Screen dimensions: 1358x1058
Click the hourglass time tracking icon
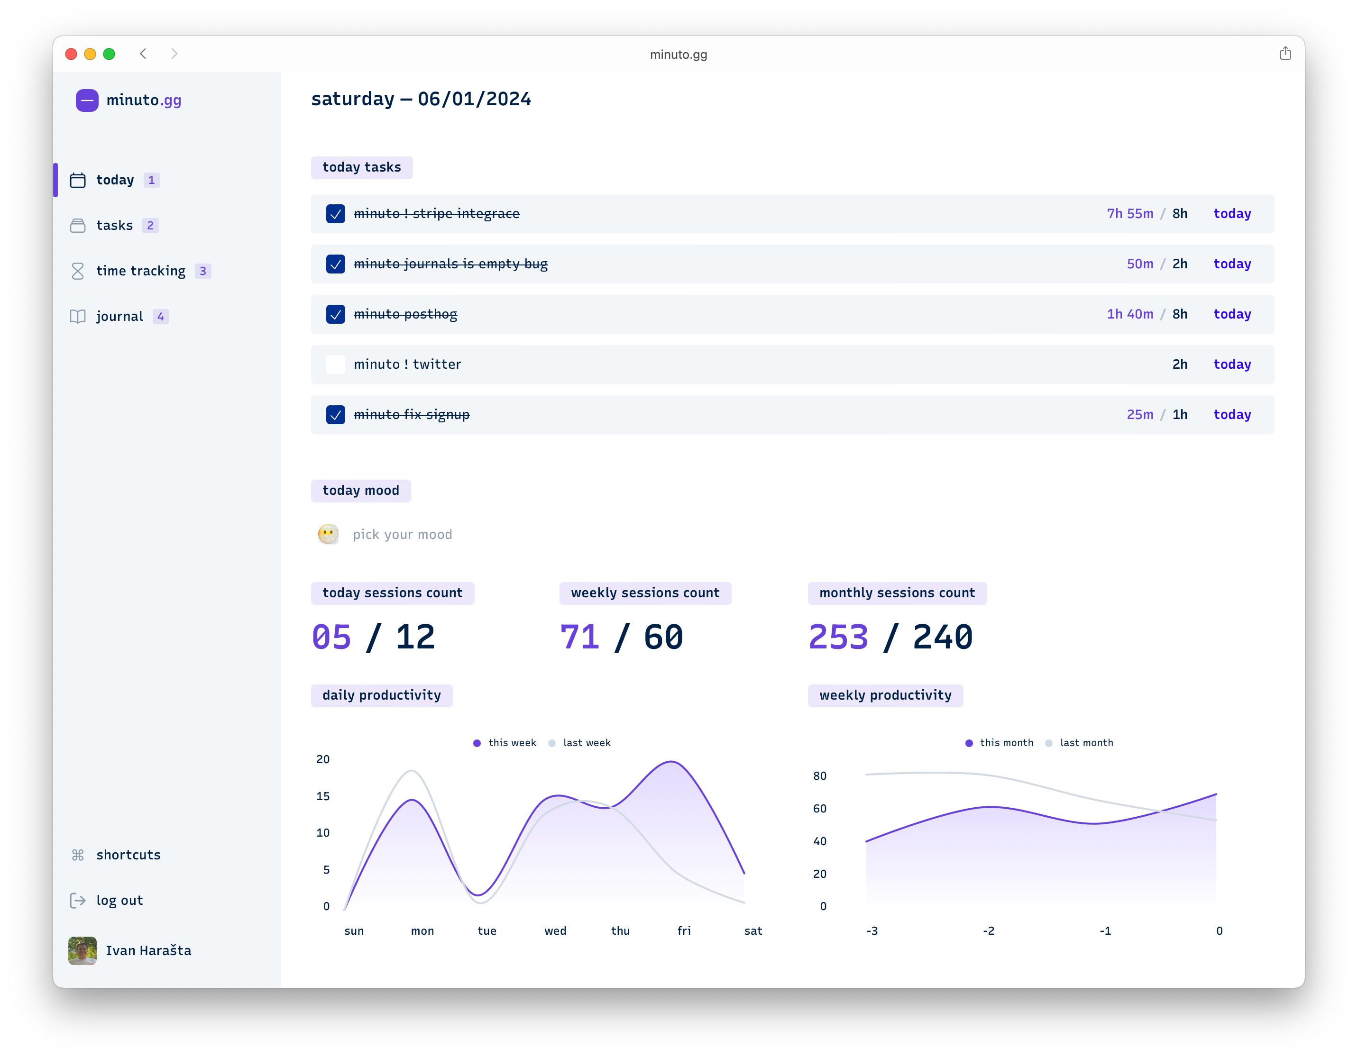[78, 271]
